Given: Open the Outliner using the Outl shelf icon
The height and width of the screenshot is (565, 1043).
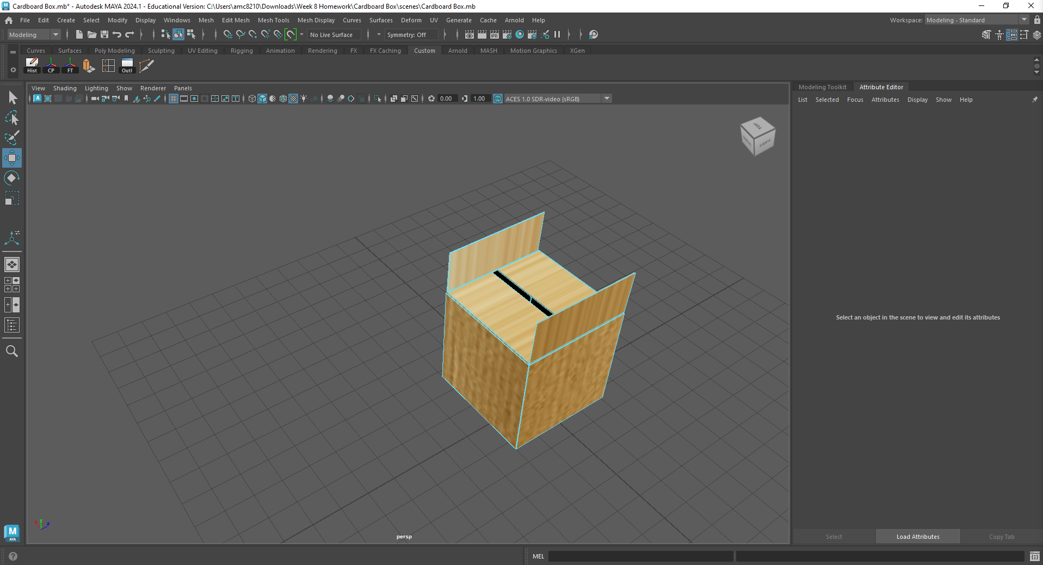Looking at the screenshot, I should [126, 66].
